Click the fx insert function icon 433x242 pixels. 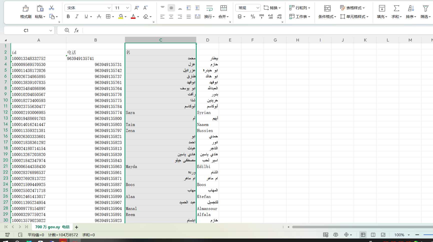pyautogui.click(x=76, y=30)
